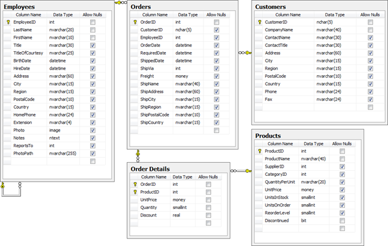The height and width of the screenshot is (246, 388).
Task: Select the Orders–Customers relationship key connector
Action: click(x=248, y=53)
